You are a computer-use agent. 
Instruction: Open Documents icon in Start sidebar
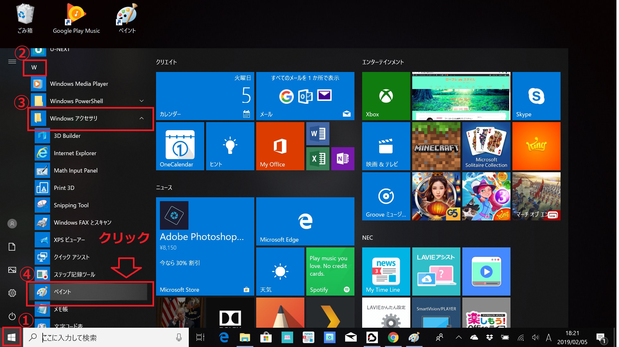[12, 247]
